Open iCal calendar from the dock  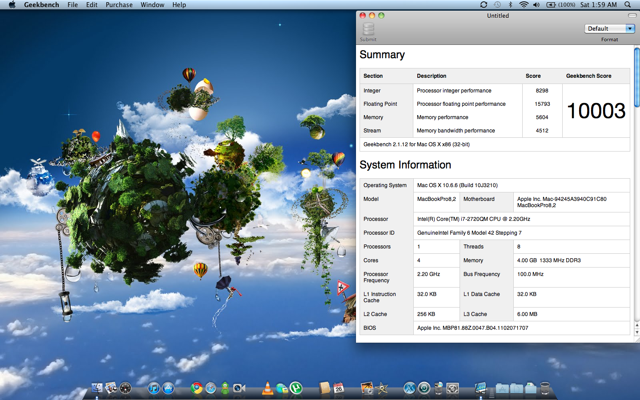[339, 388]
